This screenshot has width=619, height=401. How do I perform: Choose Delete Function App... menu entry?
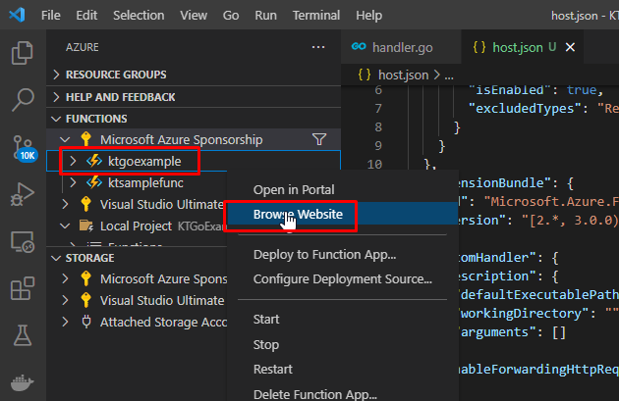(342, 394)
